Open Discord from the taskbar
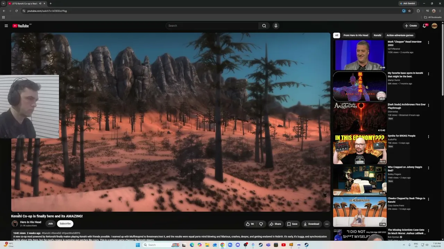 [238, 245]
